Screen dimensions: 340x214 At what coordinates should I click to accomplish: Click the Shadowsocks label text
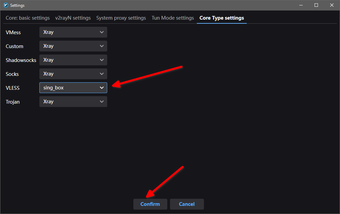[x=21, y=60]
